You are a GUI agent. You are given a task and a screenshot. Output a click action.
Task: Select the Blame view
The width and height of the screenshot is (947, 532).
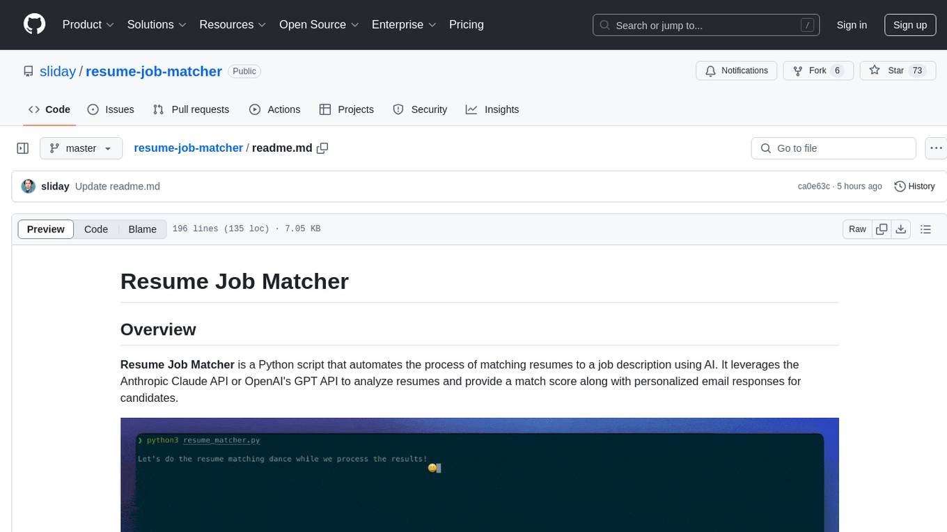(x=142, y=229)
